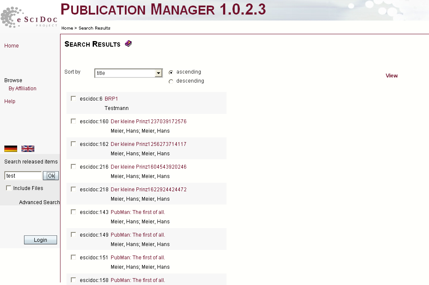Enable the Include Files checkbox
The height and width of the screenshot is (285, 429).
pos(9,188)
